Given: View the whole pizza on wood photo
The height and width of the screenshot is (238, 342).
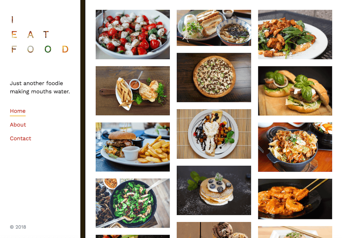Looking at the screenshot, I should coord(214,78).
